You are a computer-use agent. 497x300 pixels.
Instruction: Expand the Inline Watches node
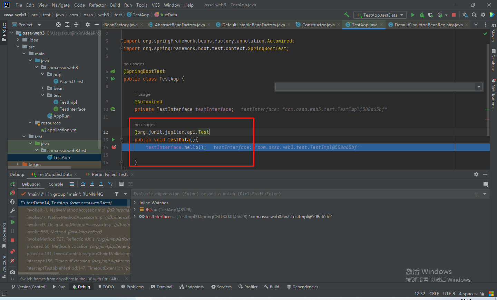coord(135,203)
